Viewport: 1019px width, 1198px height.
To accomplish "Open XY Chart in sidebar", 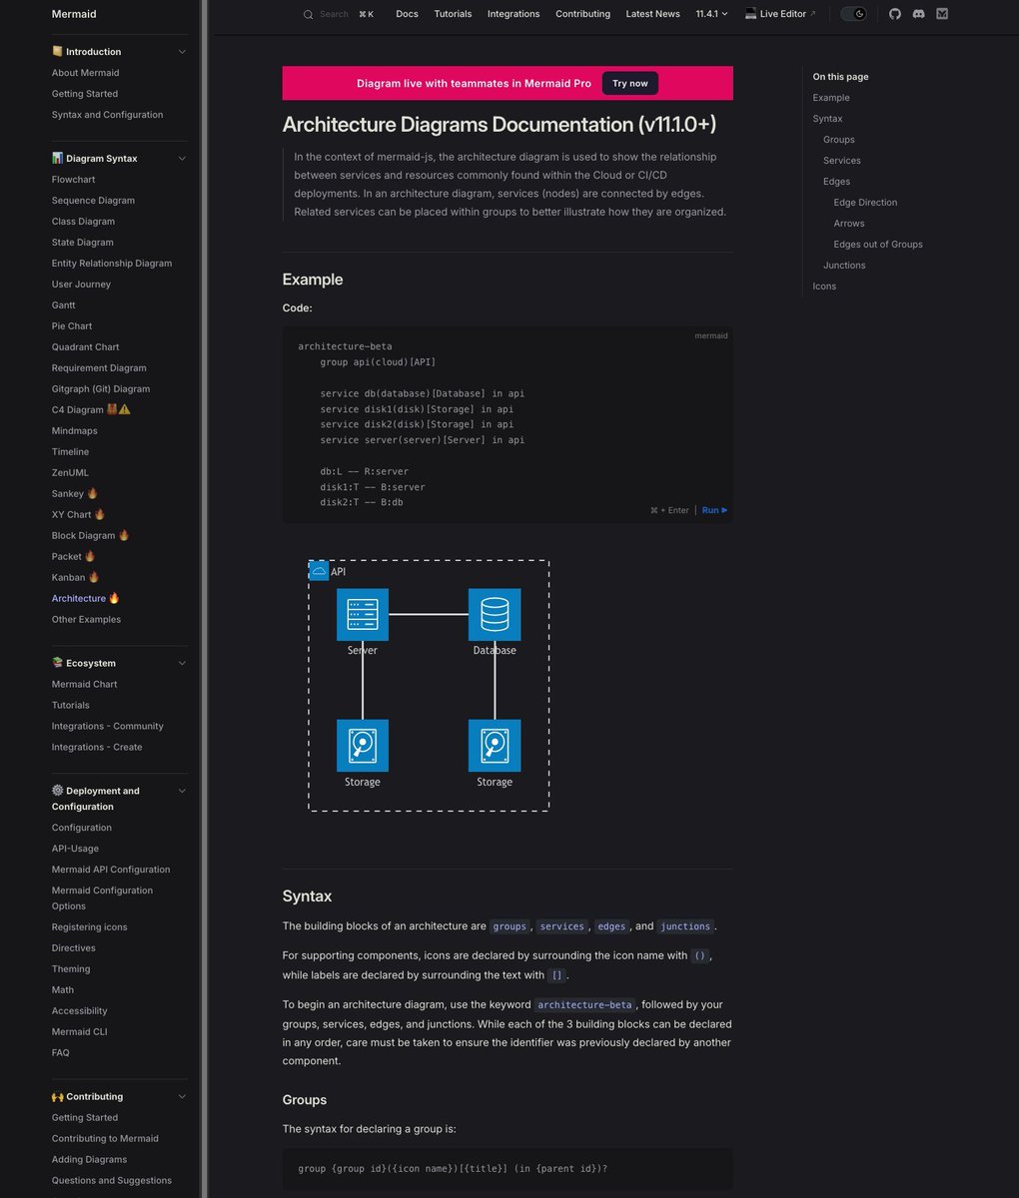I will pyautogui.click(x=78, y=515).
